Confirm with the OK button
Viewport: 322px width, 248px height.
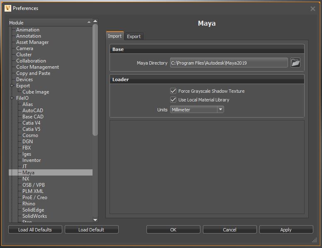coord(173,229)
